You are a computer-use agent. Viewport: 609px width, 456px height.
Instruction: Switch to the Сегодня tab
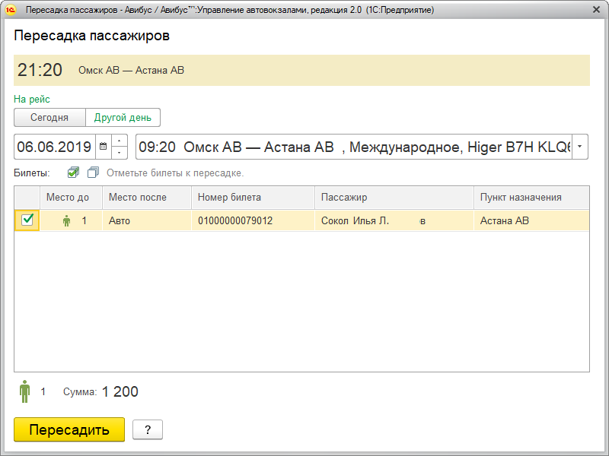(49, 118)
